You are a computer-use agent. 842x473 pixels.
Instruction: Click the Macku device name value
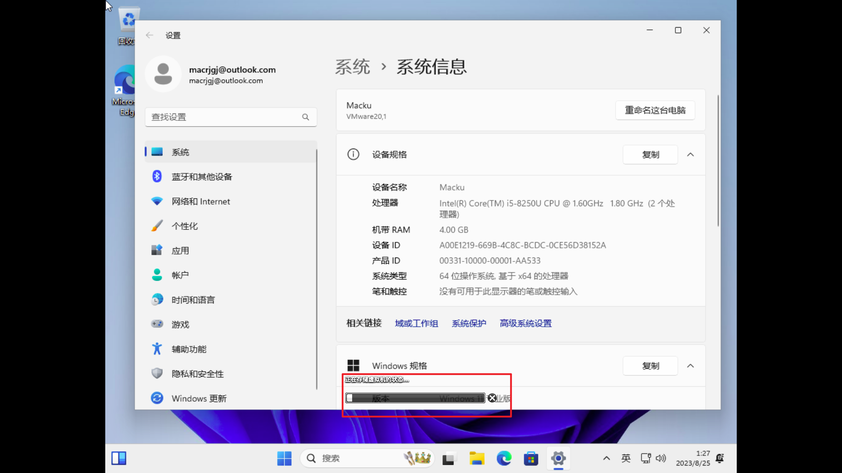[x=452, y=187]
